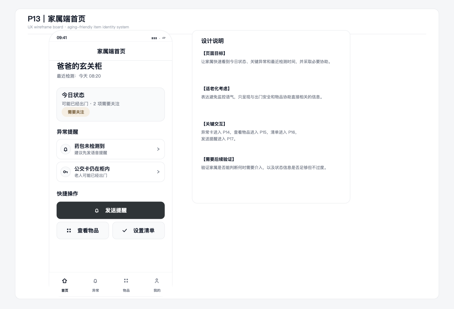Expand chevron on 药包未检测到 row
Screen dimensions: 454x309
pos(158,149)
